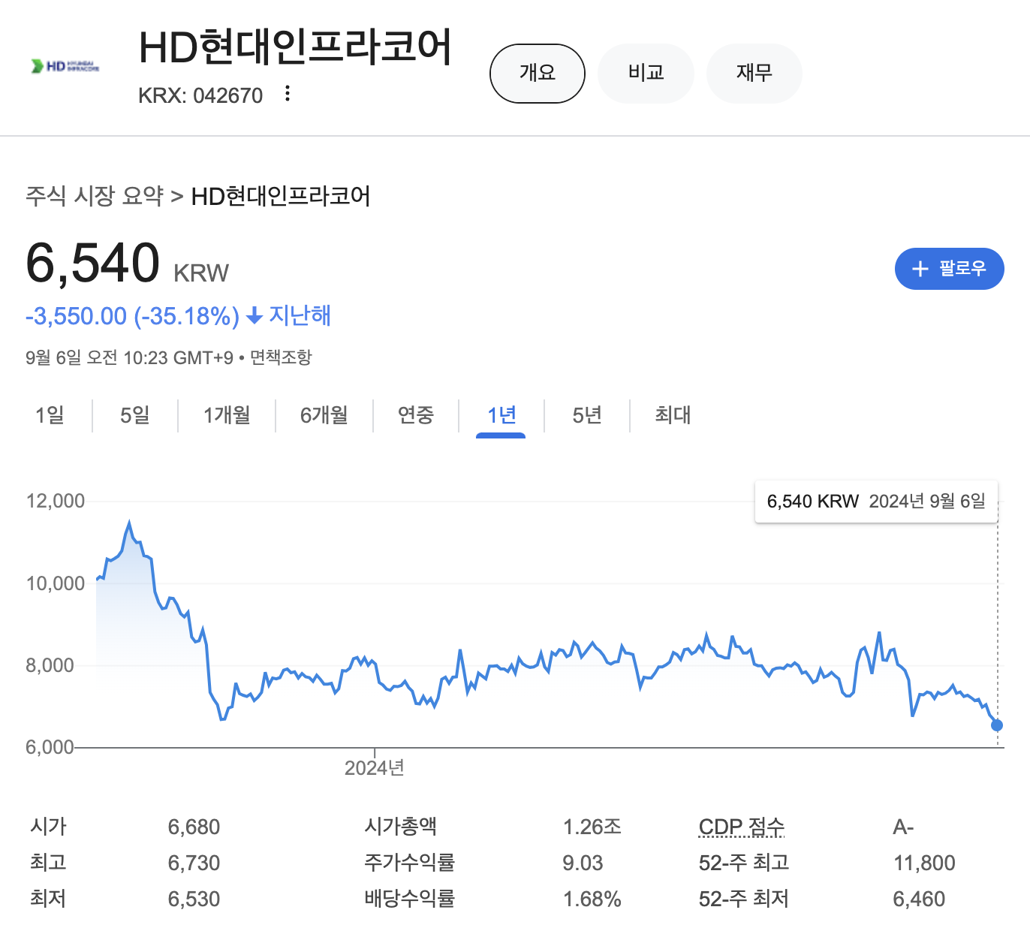Open the 면책조항 disclaimer link
1030x925 pixels.
[281, 357]
